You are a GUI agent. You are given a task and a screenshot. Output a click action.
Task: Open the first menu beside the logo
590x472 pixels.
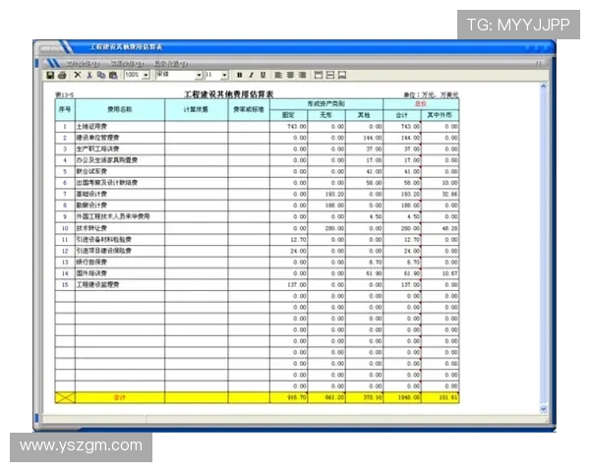[83, 64]
